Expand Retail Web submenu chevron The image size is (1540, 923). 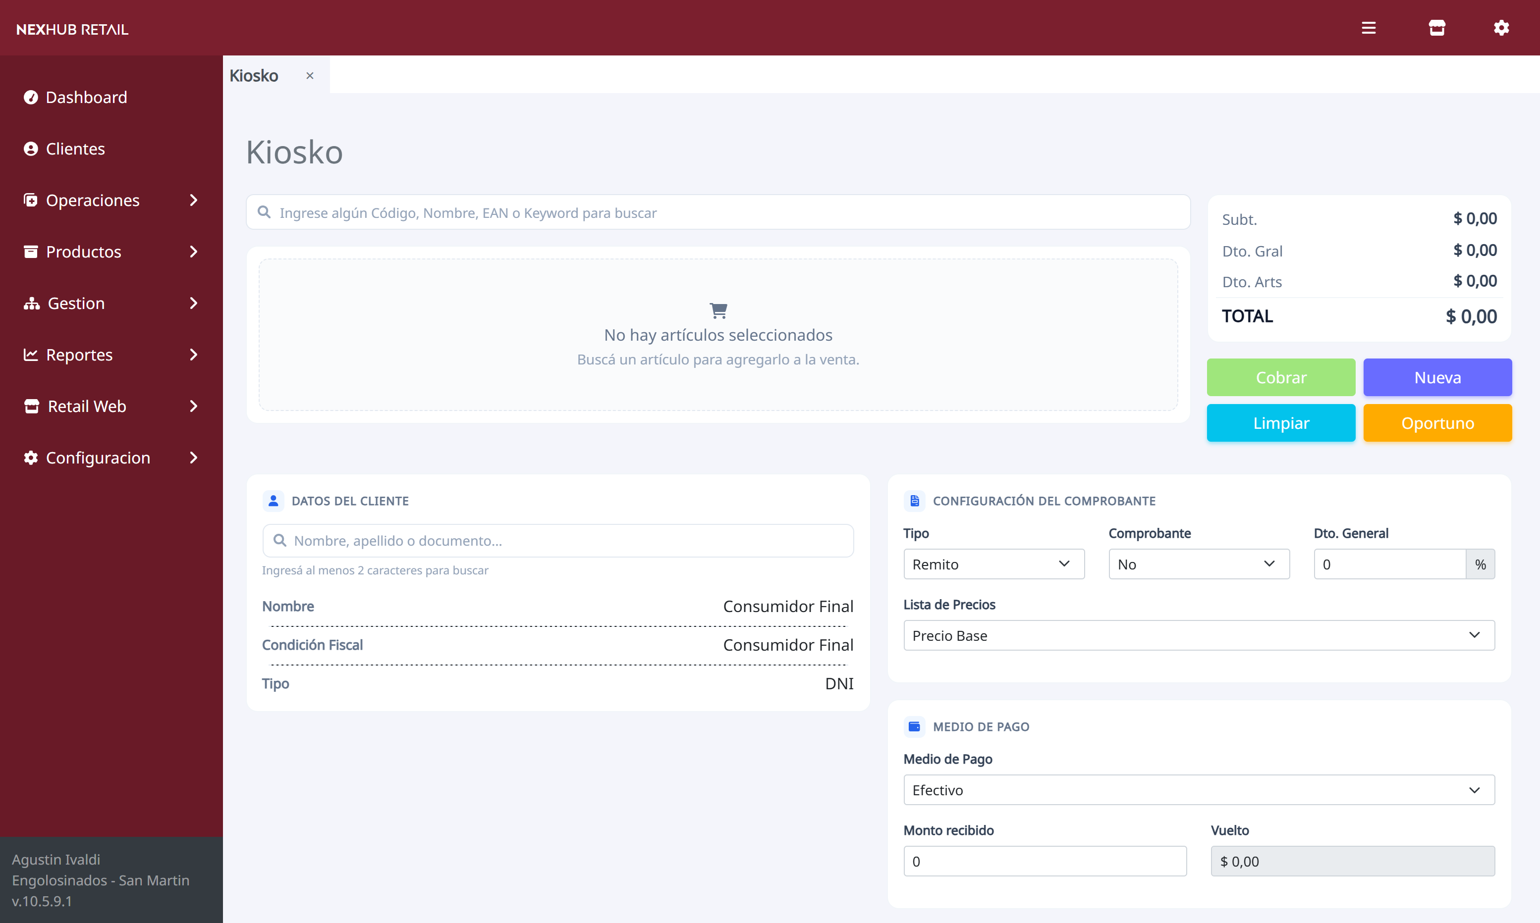pos(194,406)
